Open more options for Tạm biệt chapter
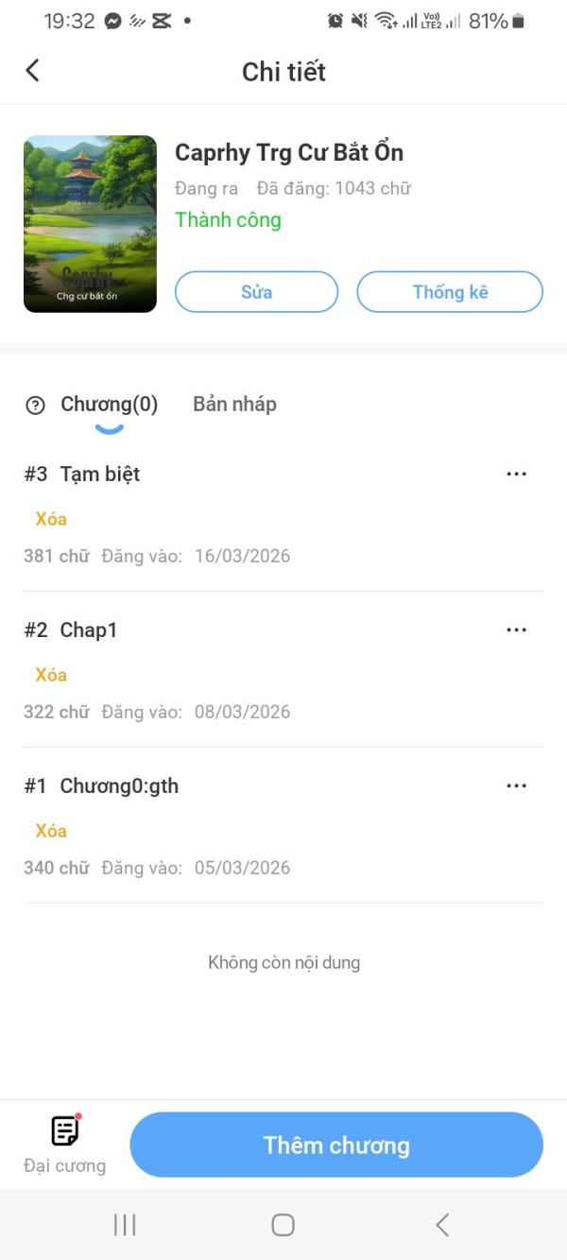Viewport: 567px width, 1260px height. [x=516, y=474]
